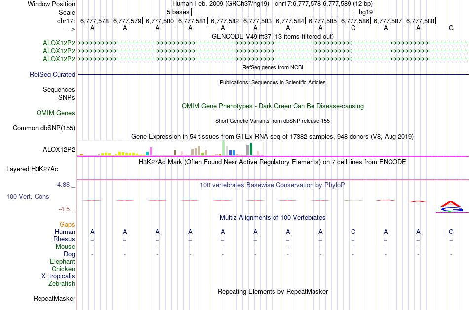Click the Window Position label
This screenshot has height=310, width=469.
51,4
